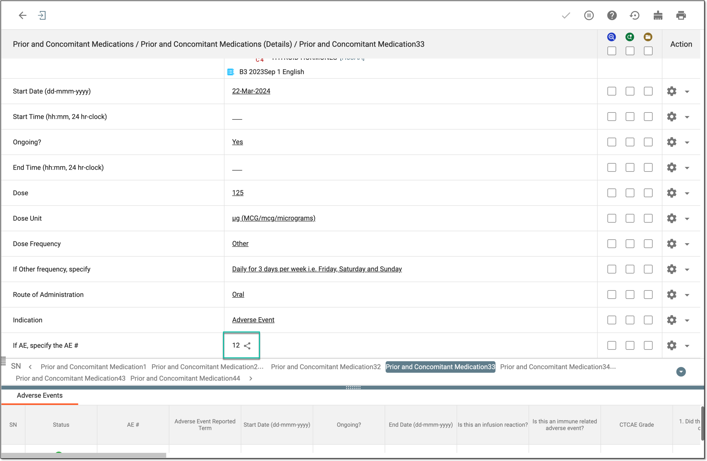Tick middle checkbox in Indication row
This screenshot has width=707, height=461.
630,320
